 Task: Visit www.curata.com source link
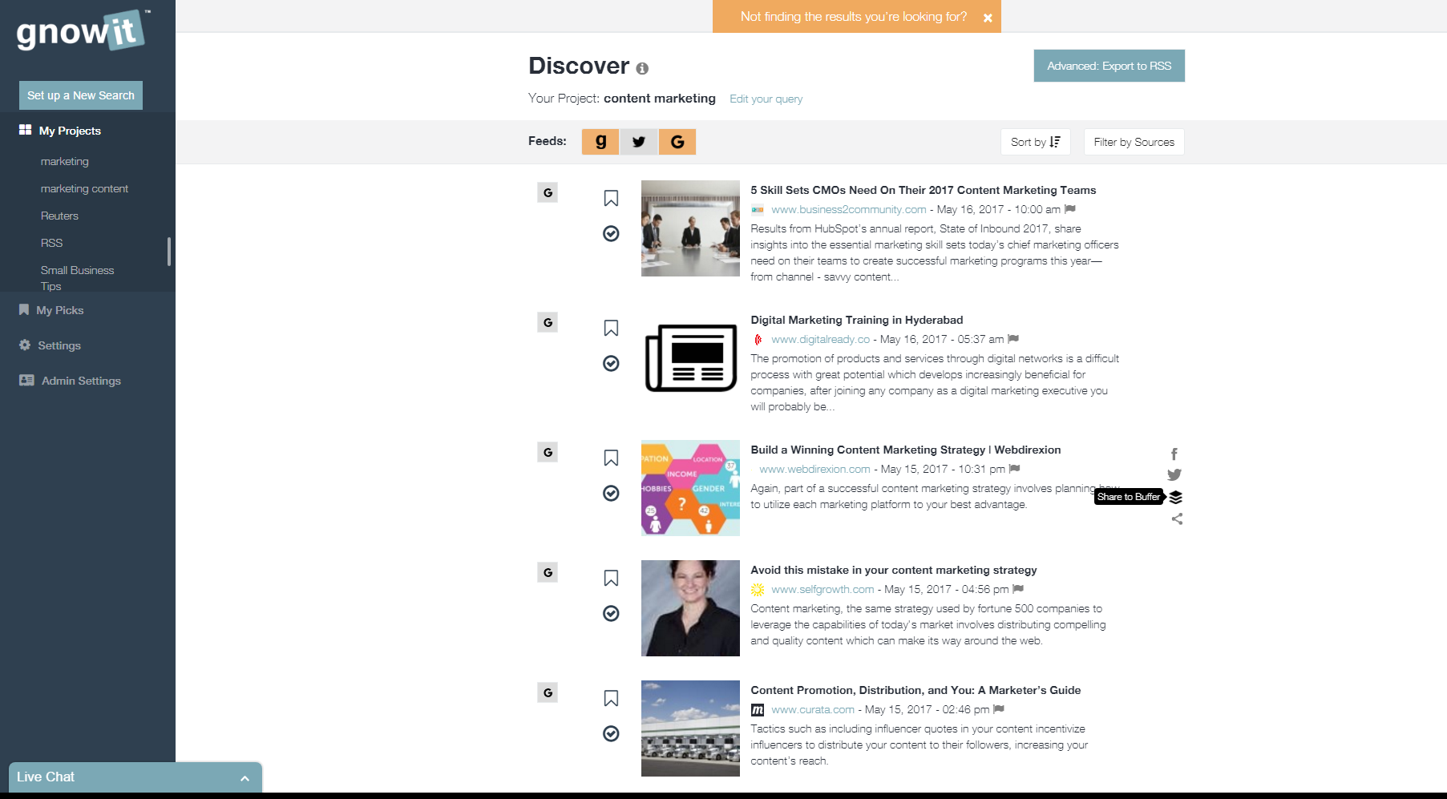click(x=813, y=709)
